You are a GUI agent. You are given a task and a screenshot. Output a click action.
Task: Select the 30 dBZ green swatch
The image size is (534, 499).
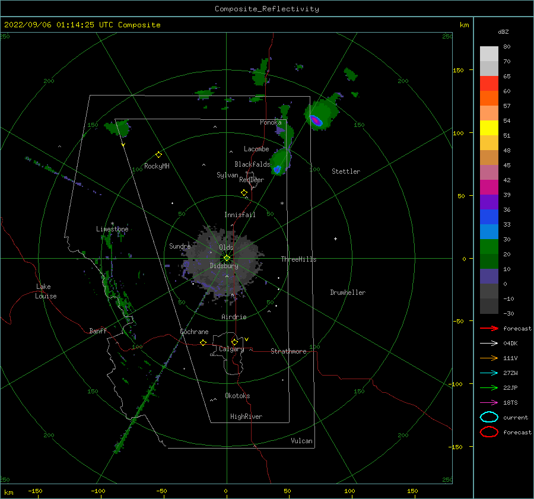click(x=489, y=246)
